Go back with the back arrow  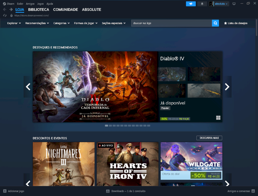coord(5,10)
